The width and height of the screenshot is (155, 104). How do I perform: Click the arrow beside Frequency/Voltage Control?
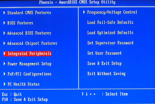pos(84,12)
